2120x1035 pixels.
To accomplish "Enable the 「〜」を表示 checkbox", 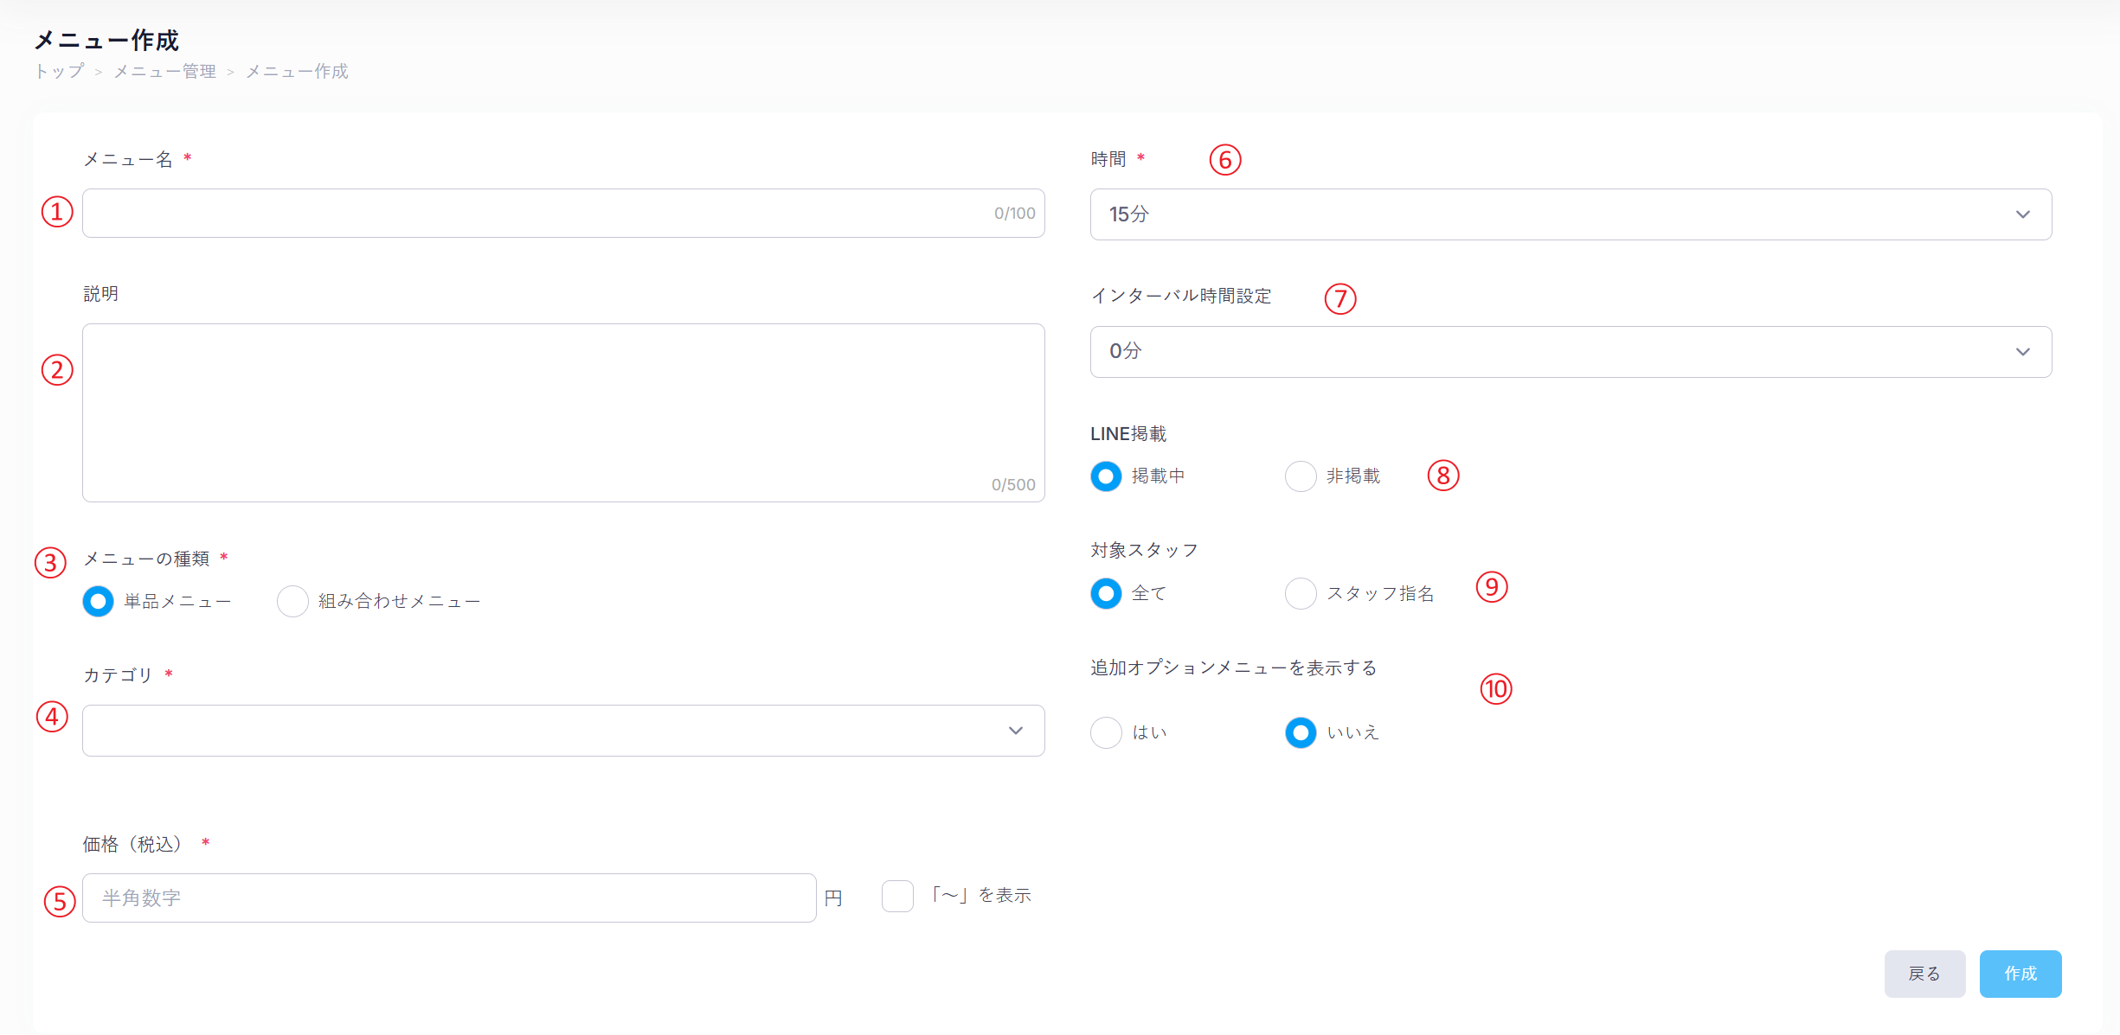I will coord(897,896).
